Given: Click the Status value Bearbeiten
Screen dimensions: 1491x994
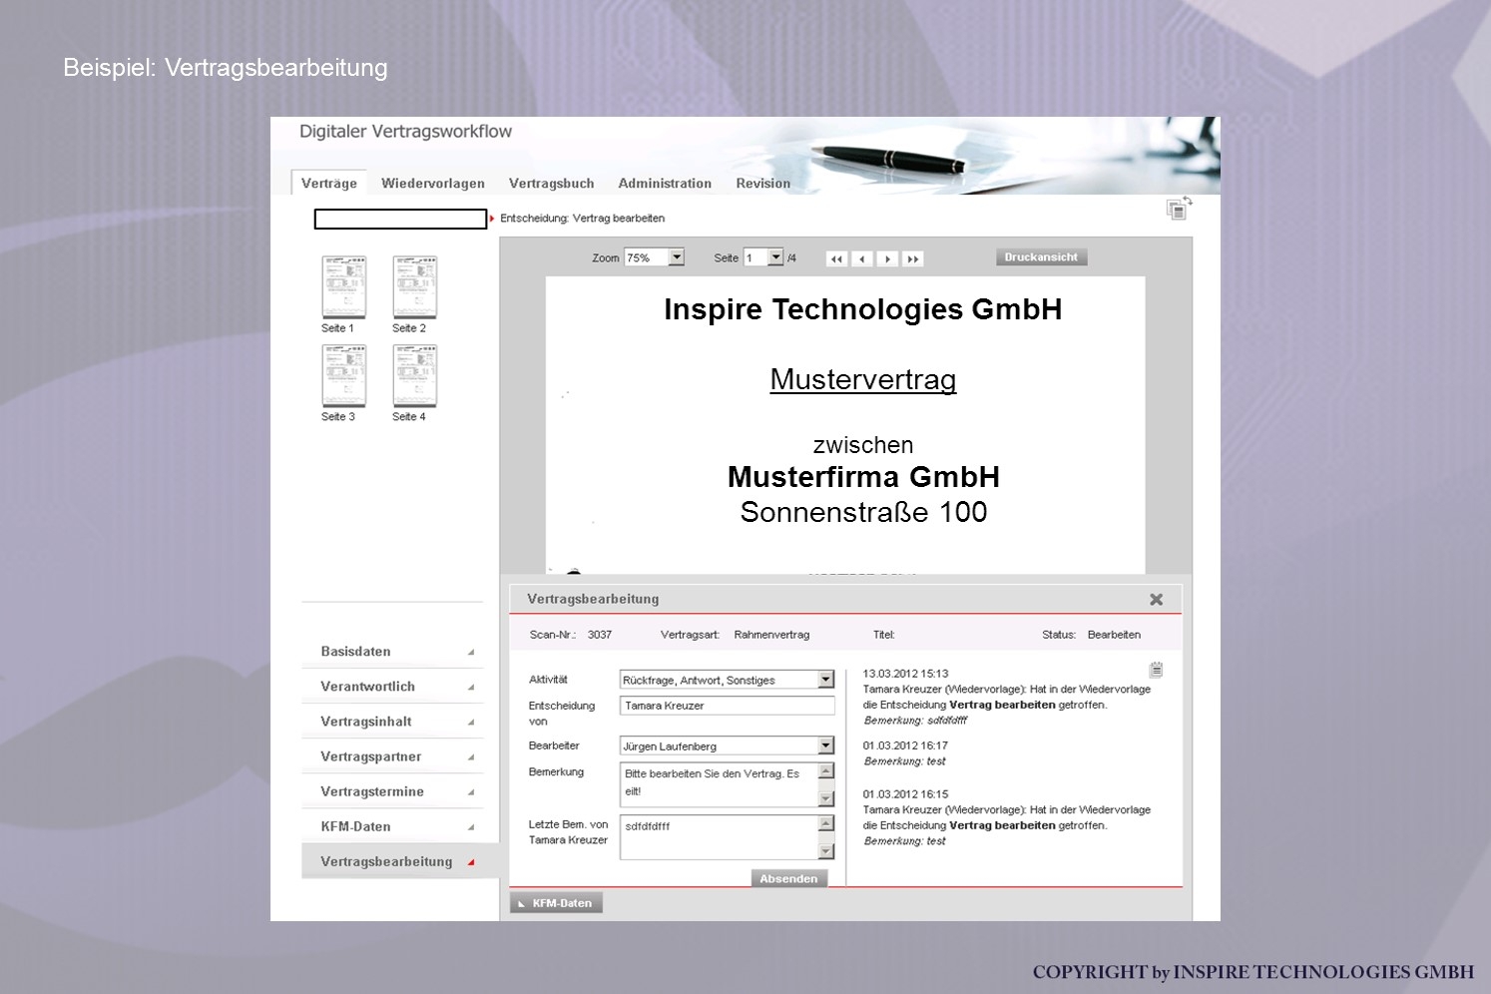Looking at the screenshot, I should coord(1114,635).
